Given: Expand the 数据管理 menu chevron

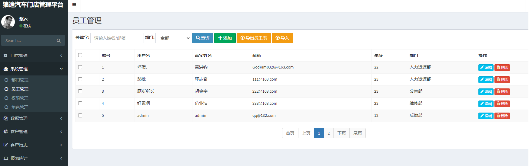Looking at the screenshot, I should click(x=61, y=118).
